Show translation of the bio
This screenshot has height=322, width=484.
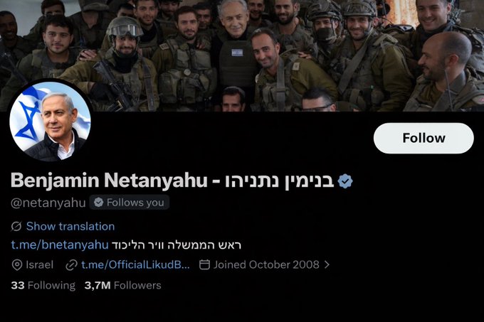[x=70, y=227]
